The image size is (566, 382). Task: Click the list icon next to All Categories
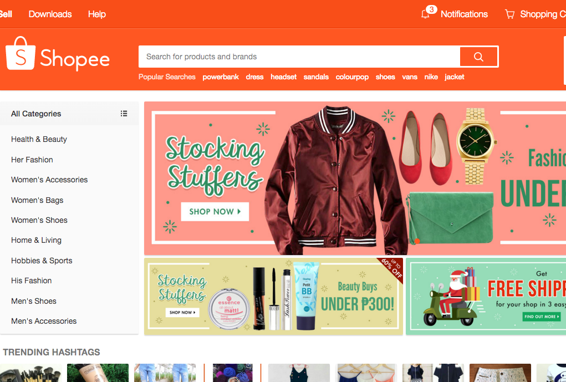[124, 113]
